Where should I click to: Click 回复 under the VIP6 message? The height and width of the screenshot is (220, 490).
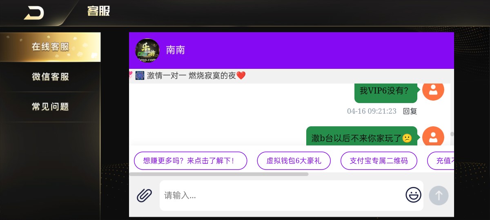pos(410,111)
